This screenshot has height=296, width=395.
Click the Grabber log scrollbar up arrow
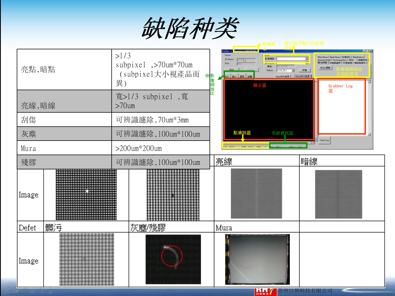369,82
